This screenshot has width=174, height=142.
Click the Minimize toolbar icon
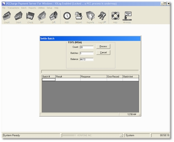pyautogui.click(x=127, y=17)
